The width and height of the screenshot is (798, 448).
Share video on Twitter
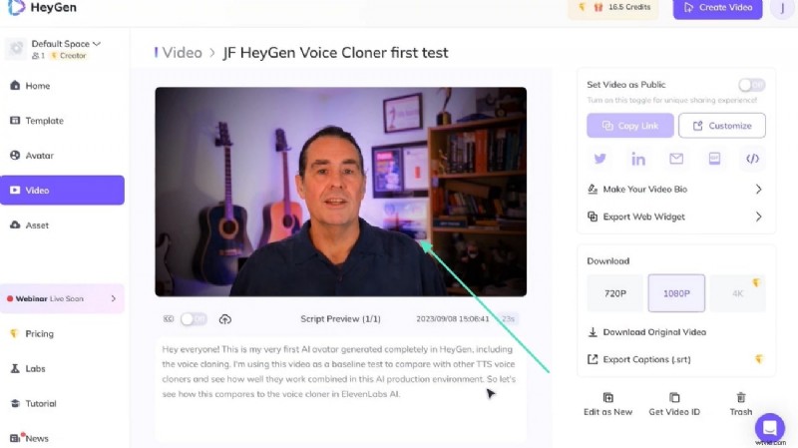click(x=600, y=159)
